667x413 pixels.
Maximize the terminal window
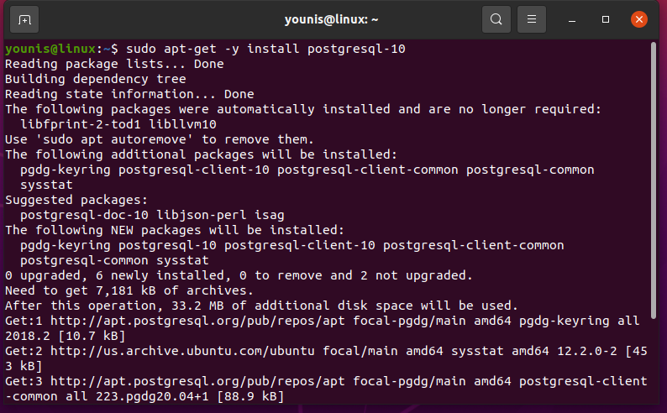[606, 18]
